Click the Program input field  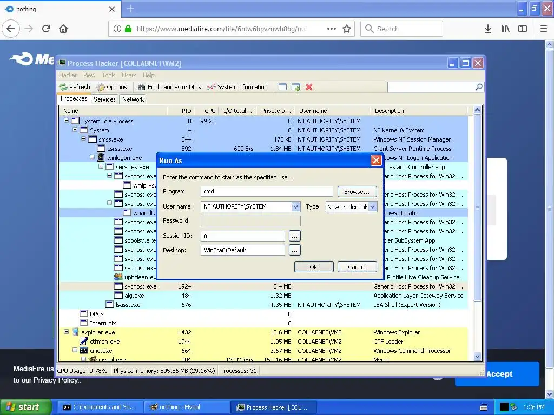(x=267, y=192)
